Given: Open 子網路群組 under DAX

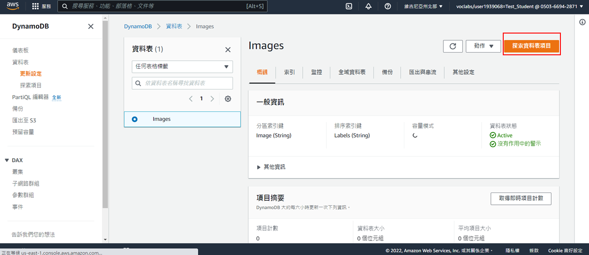Looking at the screenshot, I should [26, 183].
